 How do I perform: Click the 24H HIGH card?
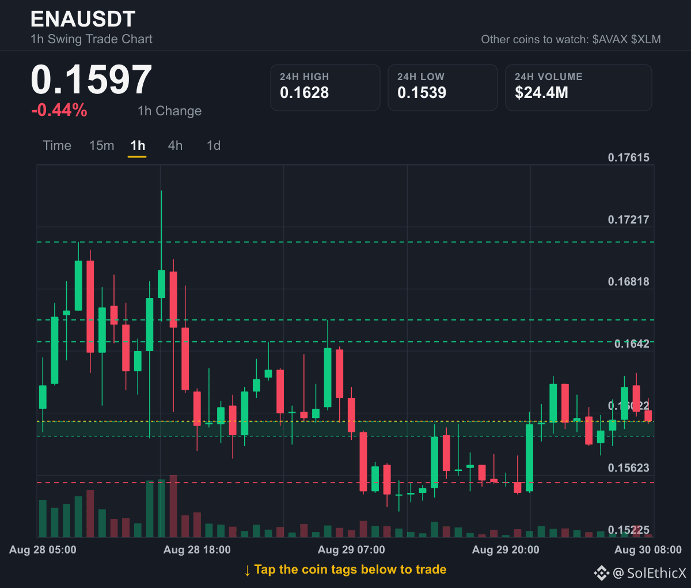click(x=325, y=88)
